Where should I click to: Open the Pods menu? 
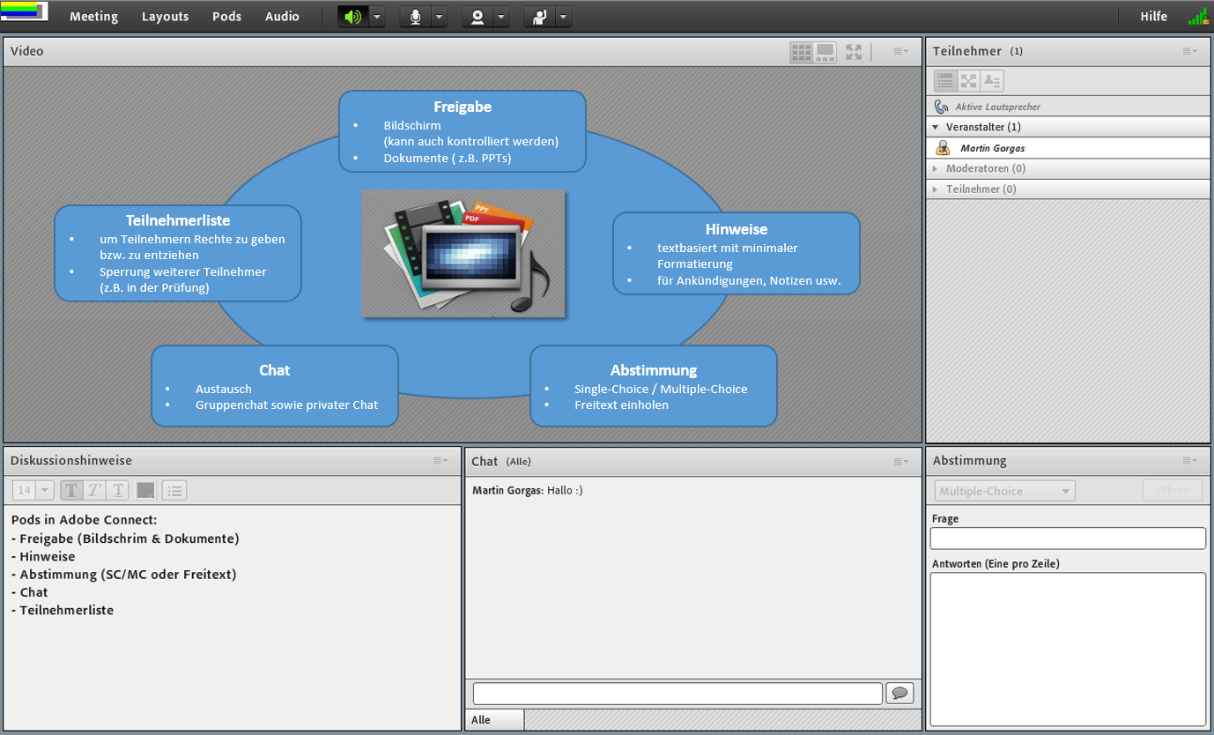[x=226, y=17]
